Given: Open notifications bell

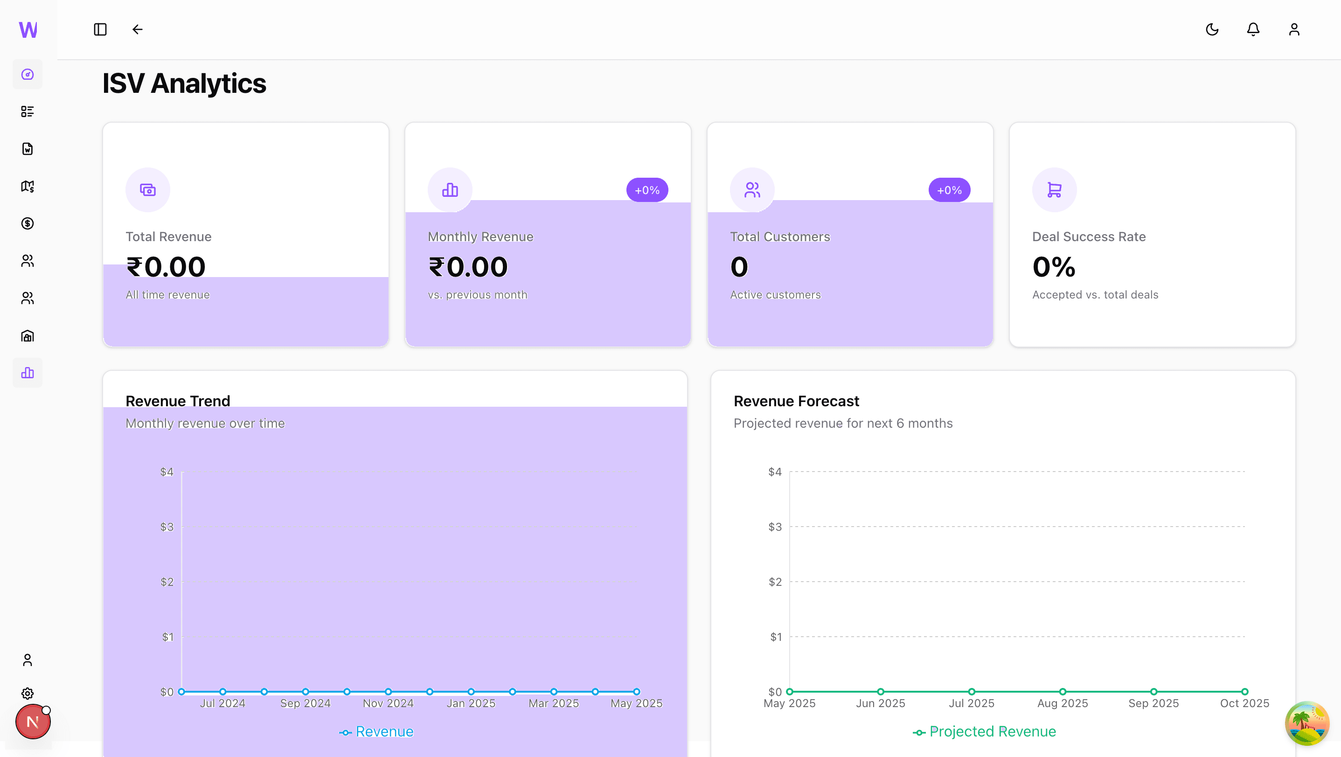Looking at the screenshot, I should coord(1253,30).
